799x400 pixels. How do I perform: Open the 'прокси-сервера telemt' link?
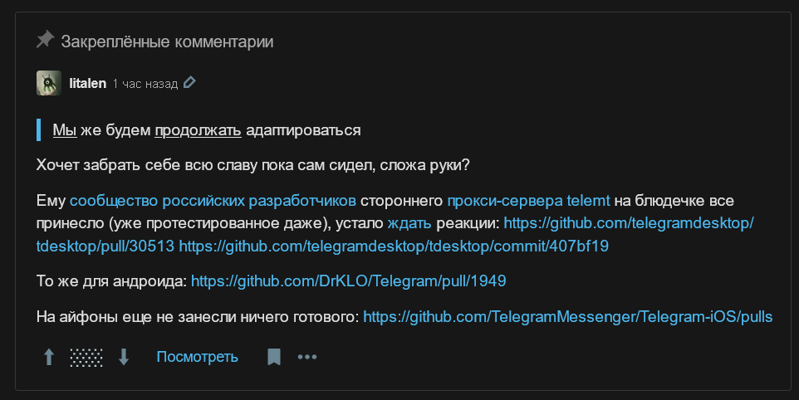point(528,200)
